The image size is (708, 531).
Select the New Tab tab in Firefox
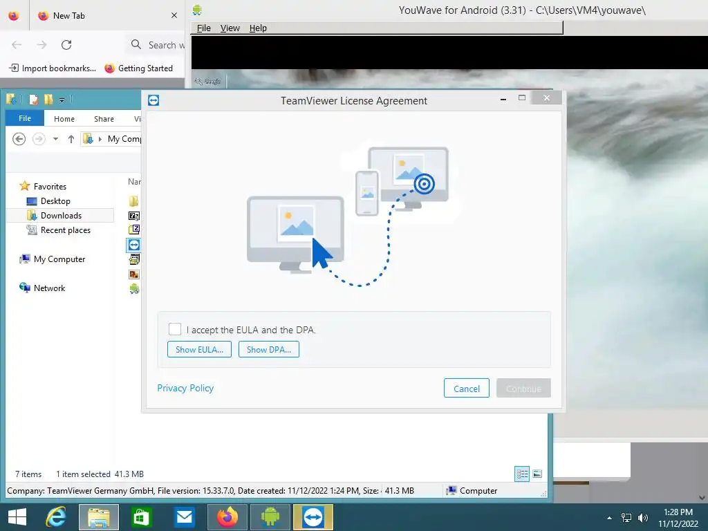(107, 15)
